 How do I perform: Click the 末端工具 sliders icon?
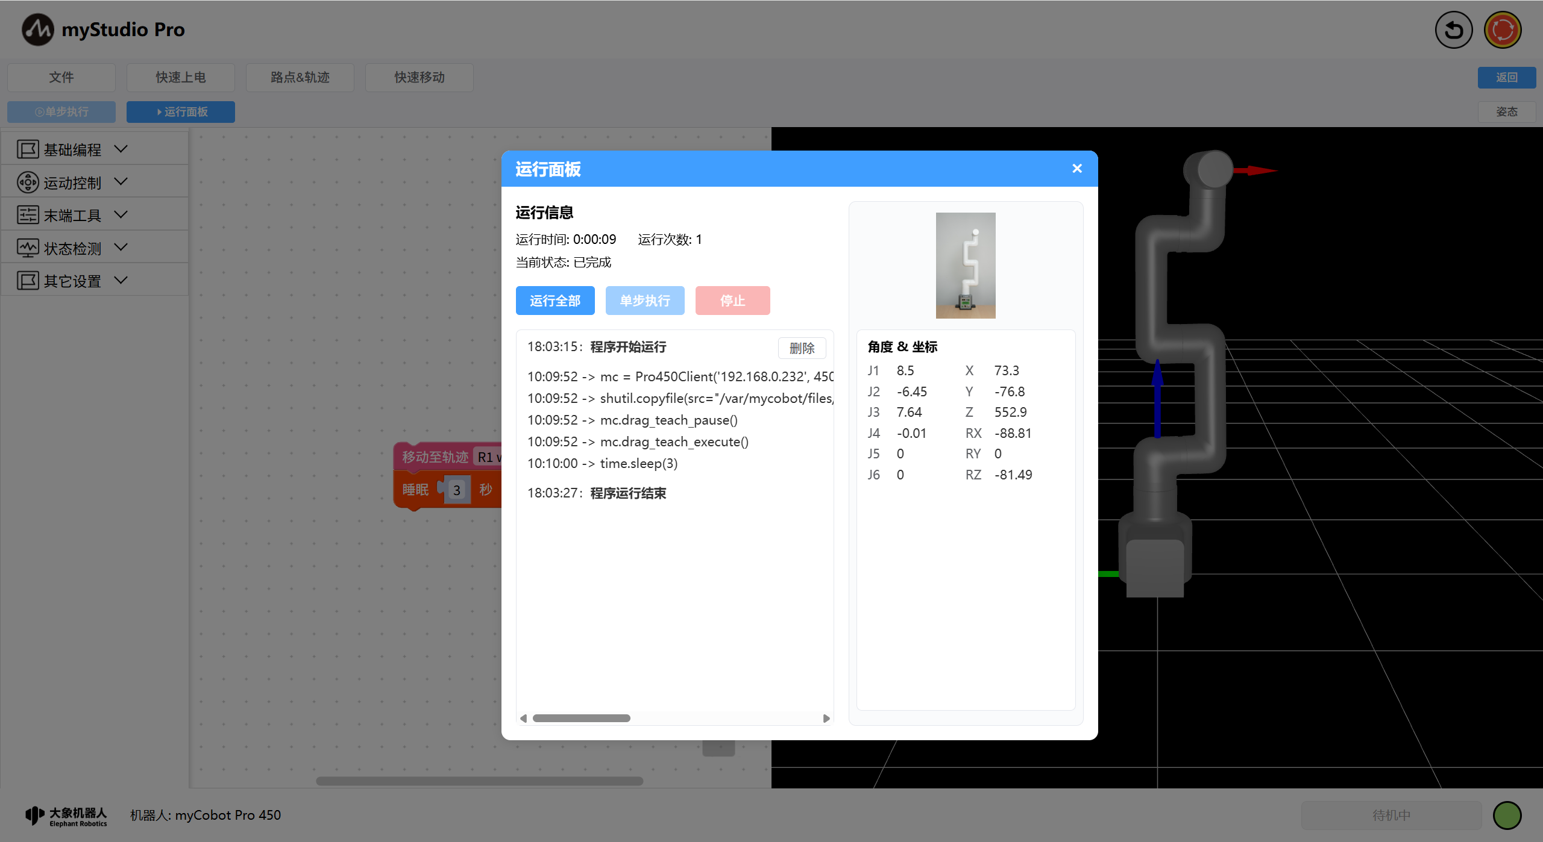(x=28, y=215)
